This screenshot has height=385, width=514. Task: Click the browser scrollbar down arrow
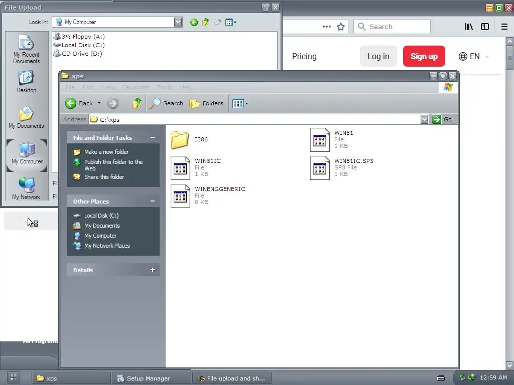509,365
